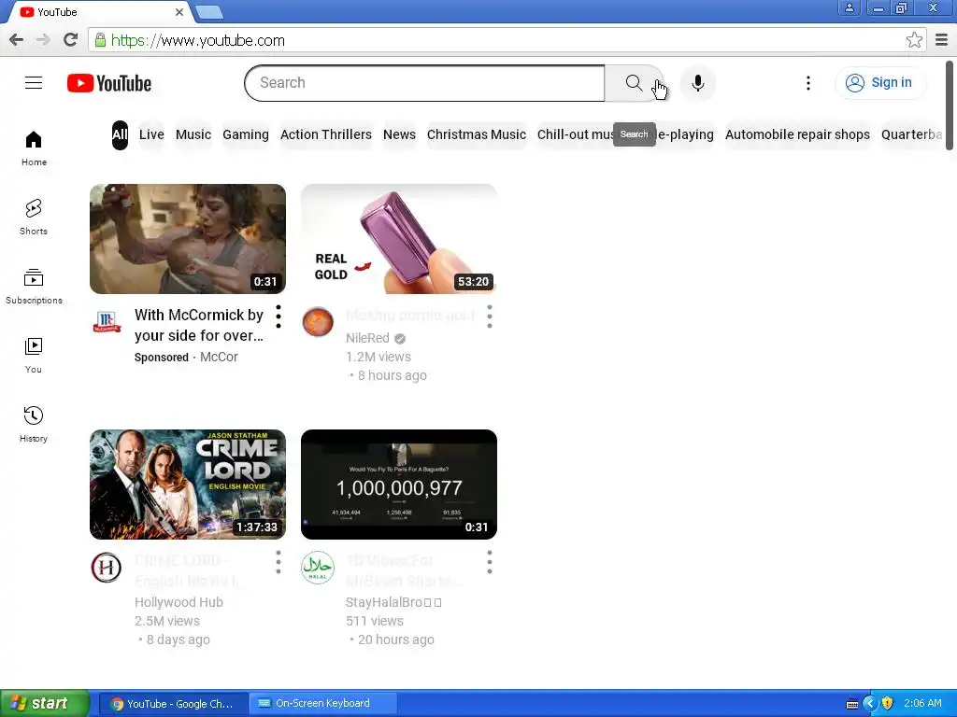Screen dimensions: 957x717
Task: Open options menu for McCormick ad
Action: coord(279,316)
